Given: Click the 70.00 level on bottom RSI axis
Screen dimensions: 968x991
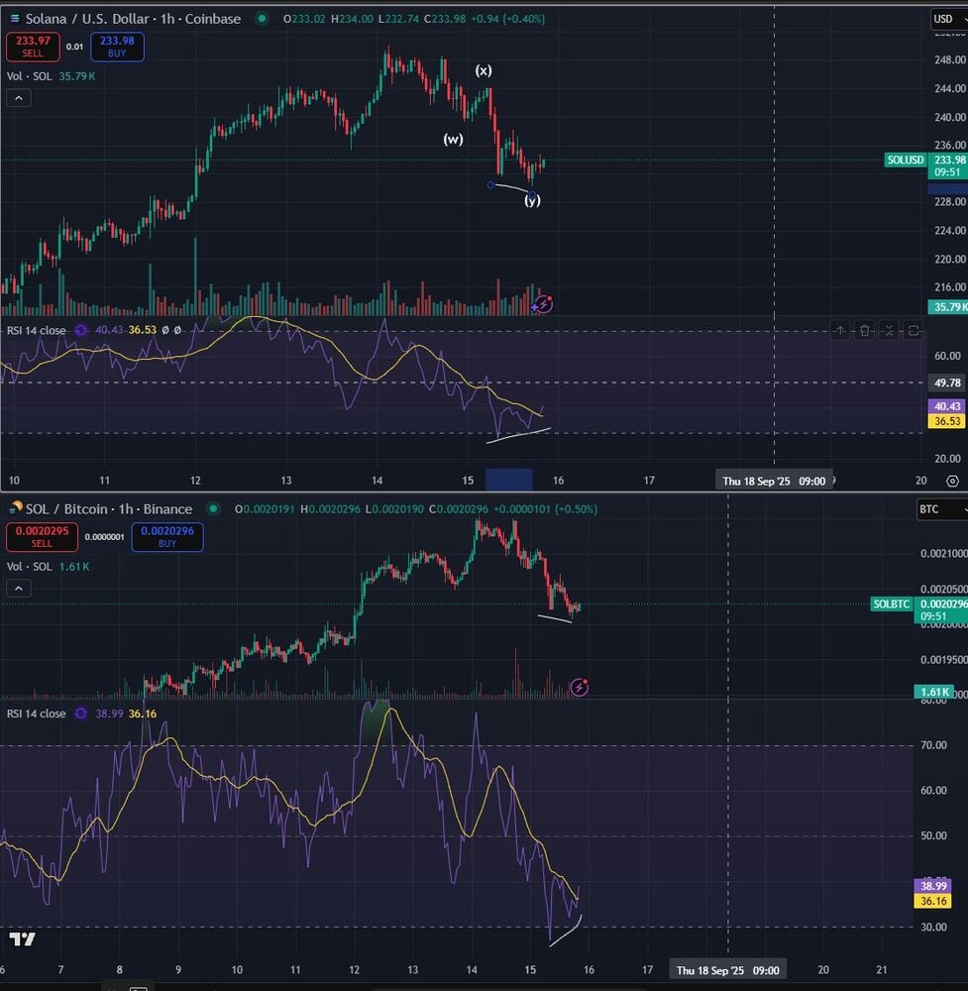Looking at the screenshot, I should [933, 745].
